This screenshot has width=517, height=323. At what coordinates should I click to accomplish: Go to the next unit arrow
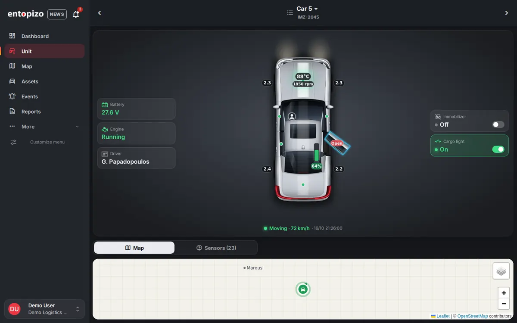click(507, 13)
